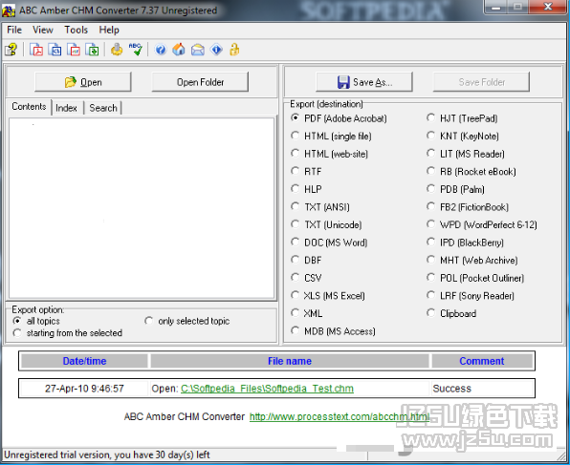This screenshot has width=570, height=465.
Task: Click the Open Folder button
Action: click(x=200, y=82)
